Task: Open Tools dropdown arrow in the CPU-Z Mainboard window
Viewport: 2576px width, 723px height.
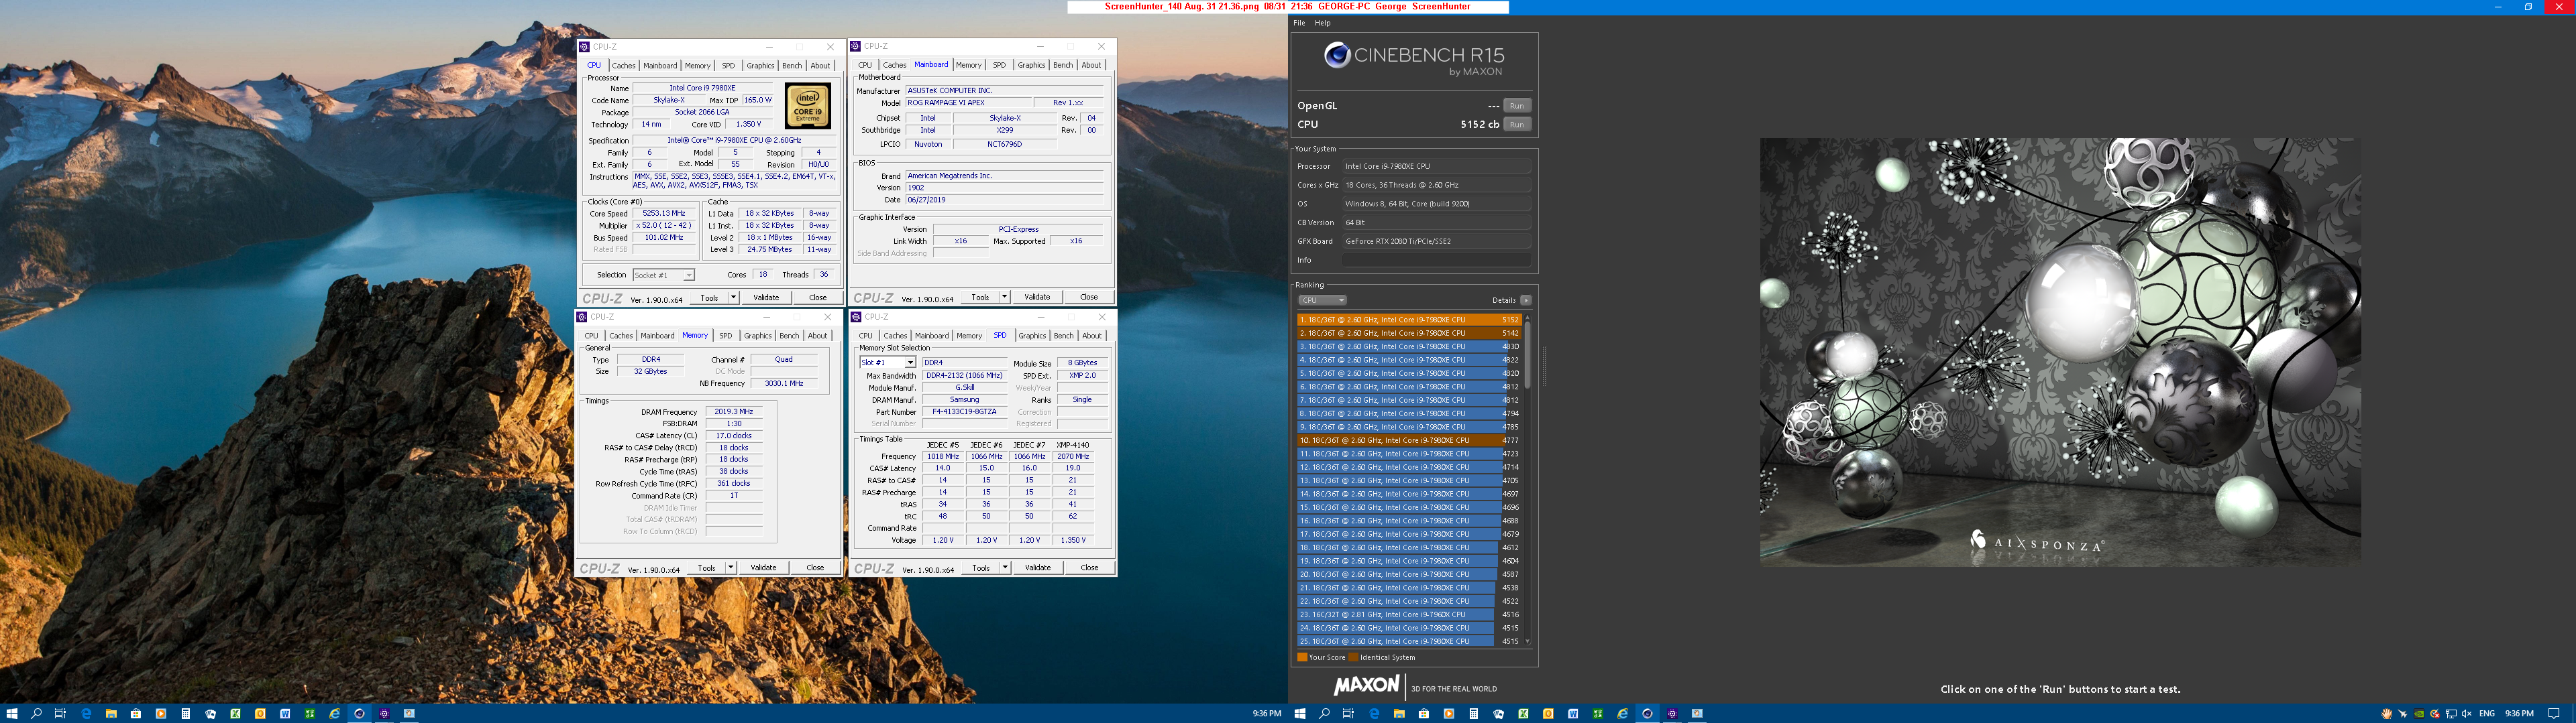Action: click(x=1004, y=297)
